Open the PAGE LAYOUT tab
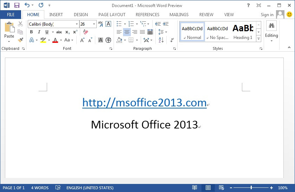 tap(112, 14)
